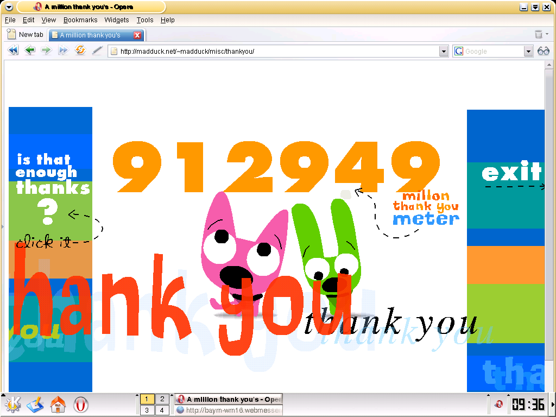Image resolution: width=556 pixels, height=417 pixels.
Task: Open the View menu
Action: [x=48, y=20]
